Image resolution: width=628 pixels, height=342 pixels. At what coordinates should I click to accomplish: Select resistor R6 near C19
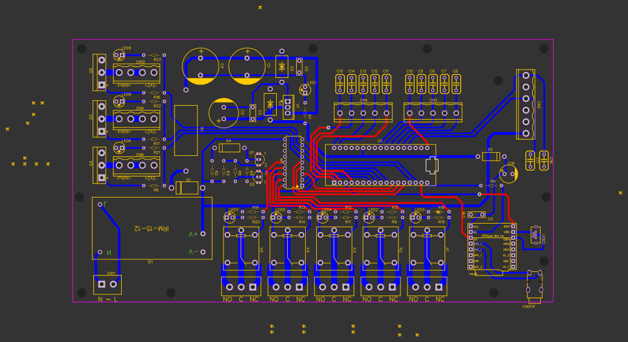coord(491,186)
